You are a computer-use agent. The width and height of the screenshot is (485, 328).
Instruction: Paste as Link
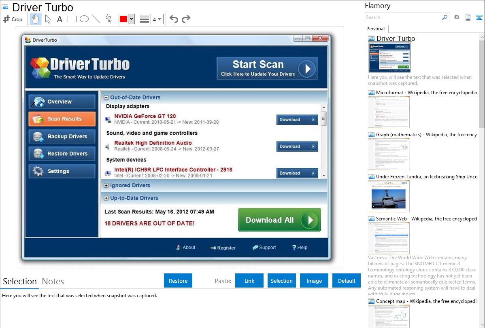pos(249,281)
